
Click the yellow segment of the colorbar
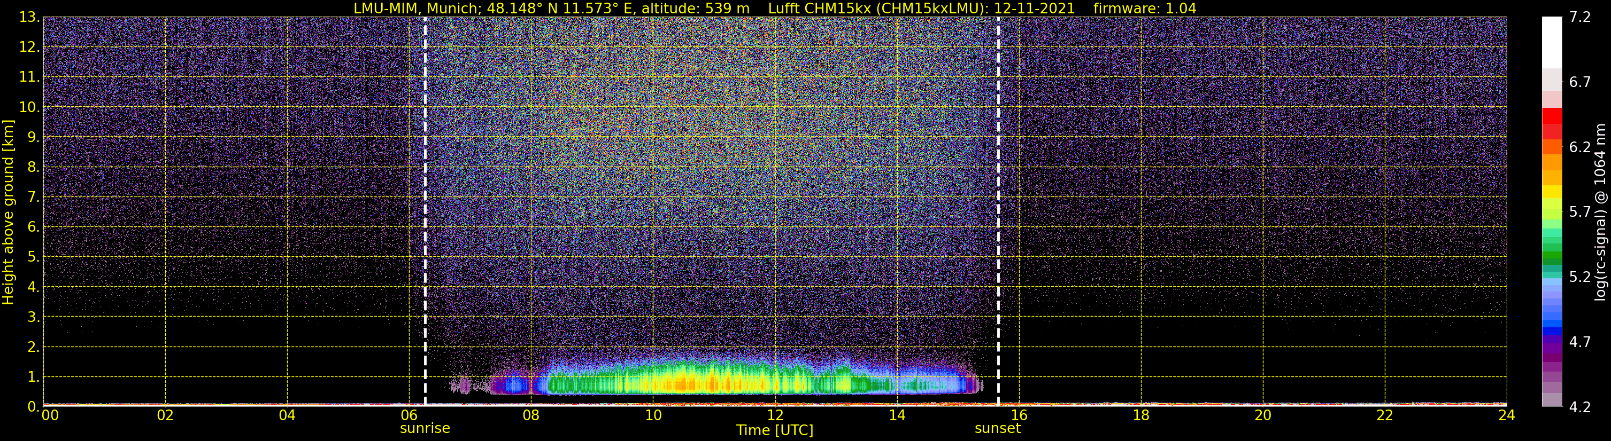(x=1552, y=192)
